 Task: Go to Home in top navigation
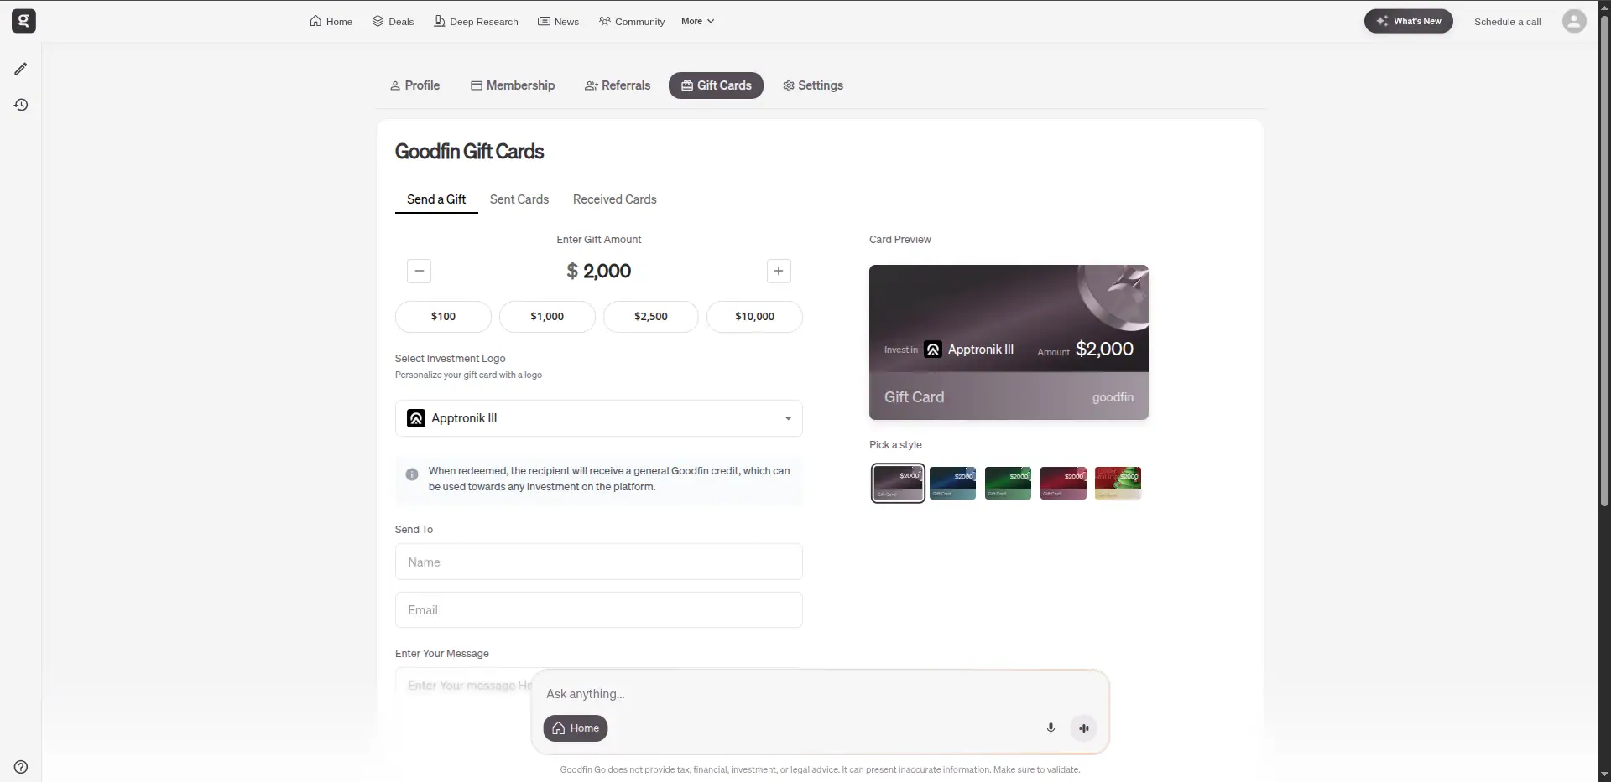pos(331,22)
